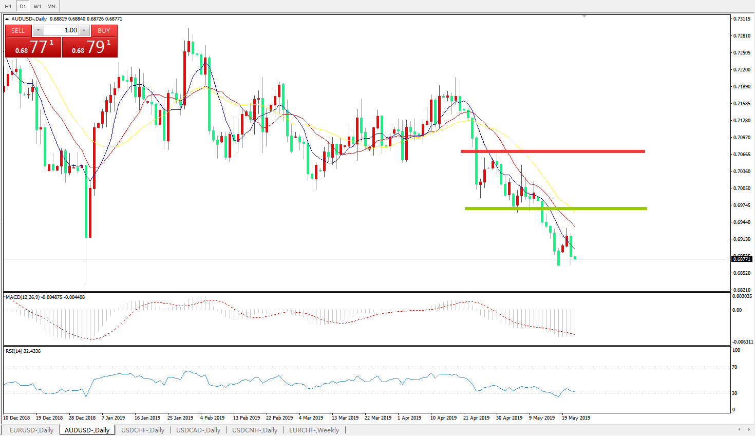
Task: Select the D1 timeframe button
Action: click(x=23, y=6)
